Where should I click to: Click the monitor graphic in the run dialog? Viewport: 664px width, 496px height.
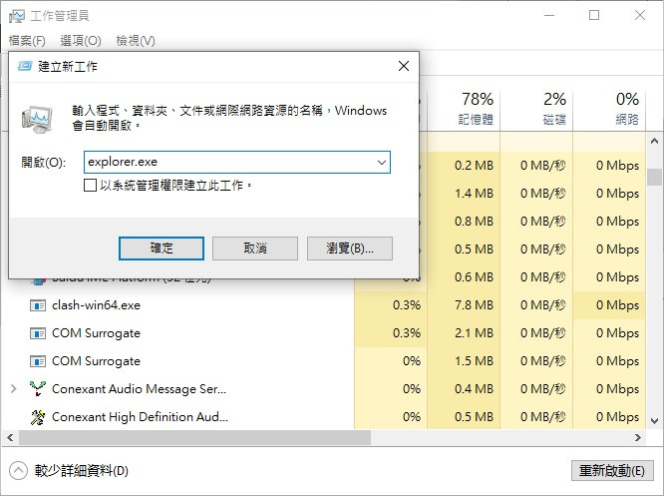click(37, 119)
